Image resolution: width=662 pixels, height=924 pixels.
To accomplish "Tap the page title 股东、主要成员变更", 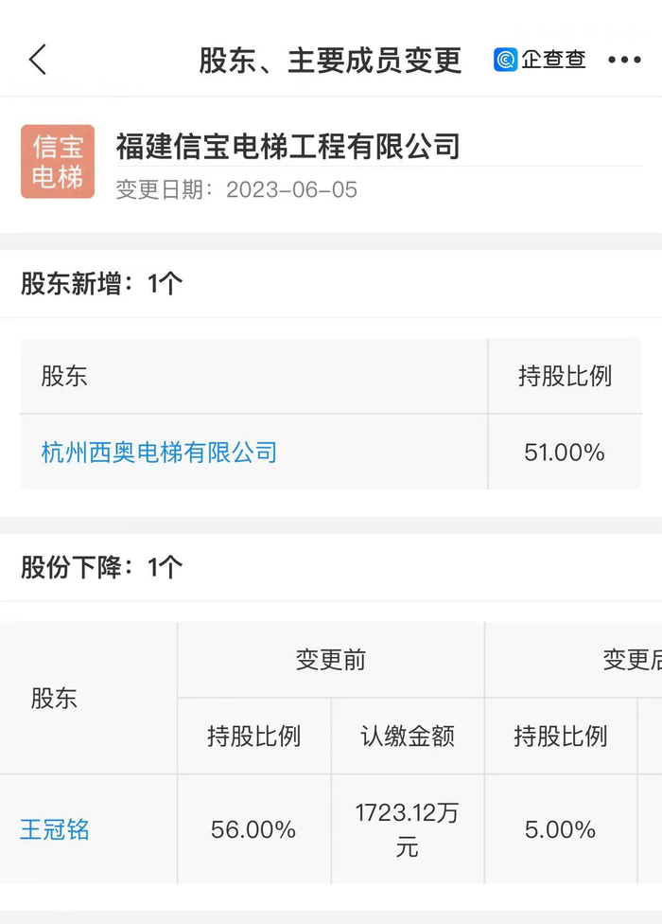I will (330, 60).
